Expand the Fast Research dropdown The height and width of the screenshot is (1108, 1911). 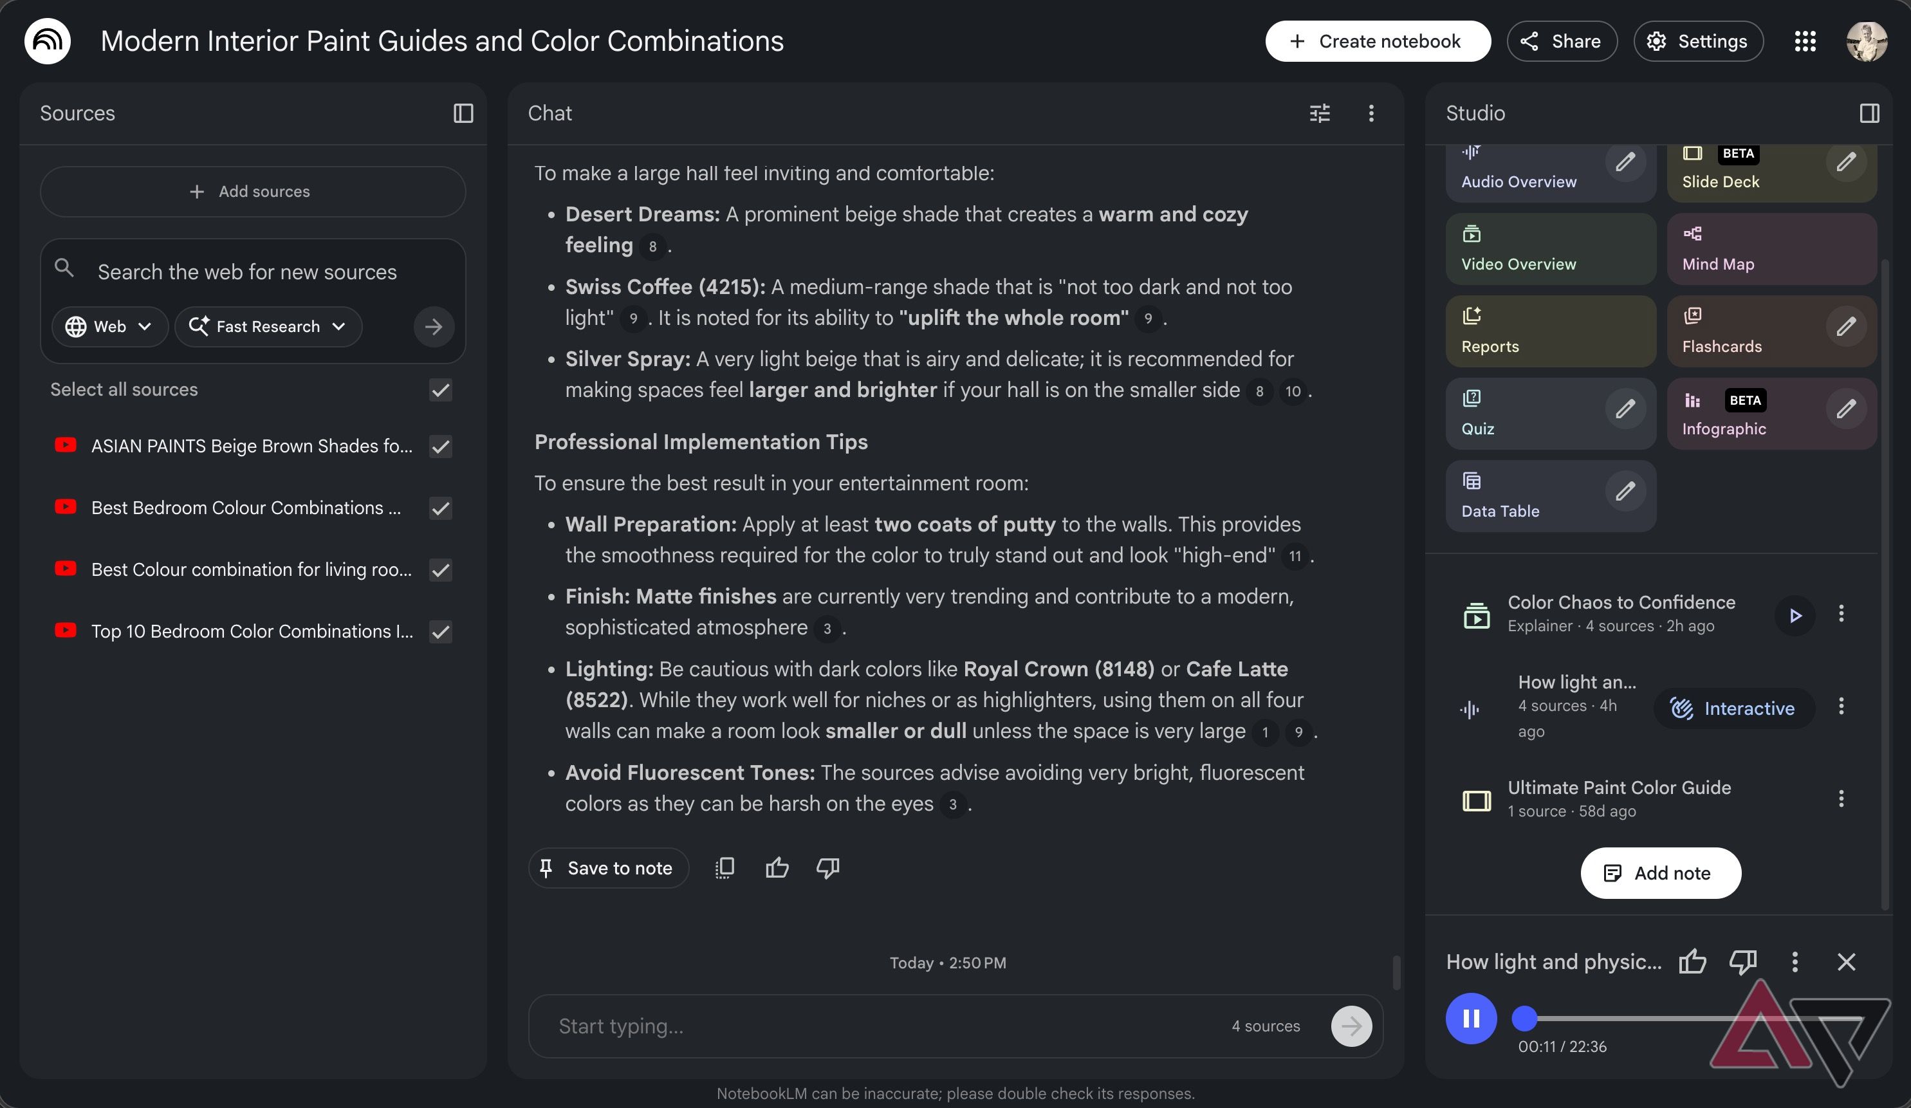click(x=268, y=326)
